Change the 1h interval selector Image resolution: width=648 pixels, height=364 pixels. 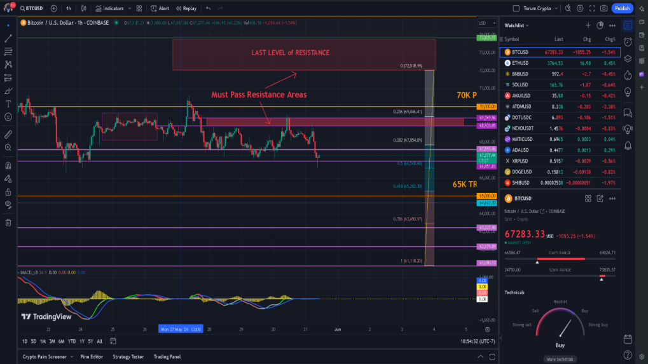click(69, 8)
